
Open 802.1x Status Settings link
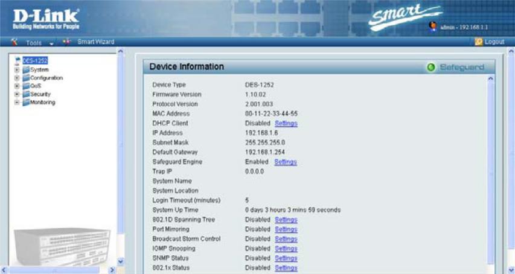286,268
